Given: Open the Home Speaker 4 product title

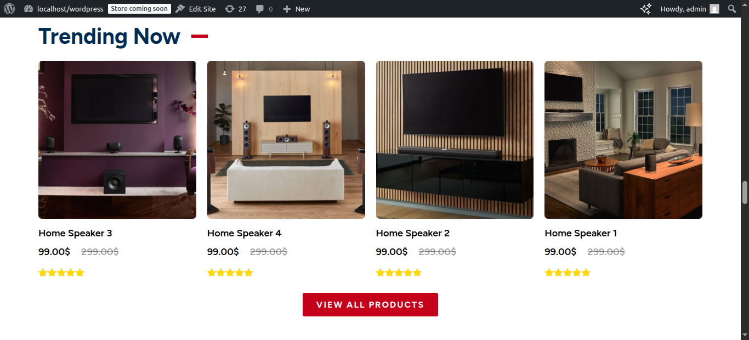Looking at the screenshot, I should coord(244,233).
